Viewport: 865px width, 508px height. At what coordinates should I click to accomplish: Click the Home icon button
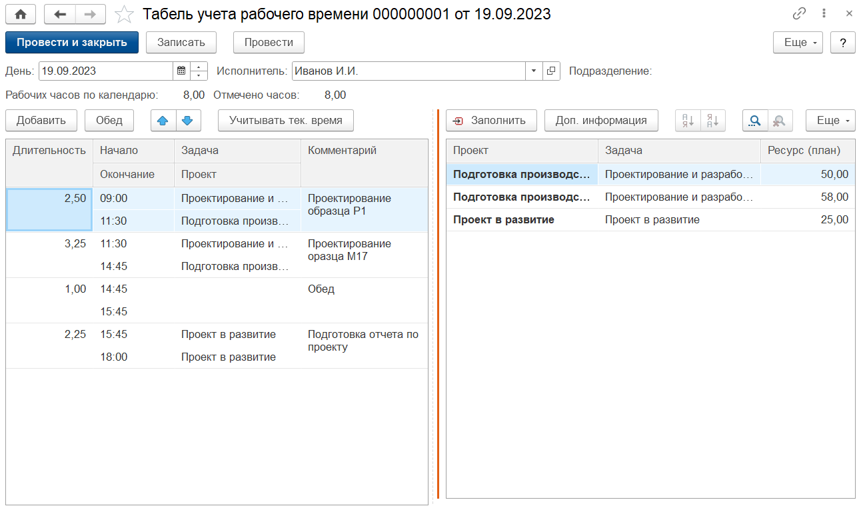pos(21,14)
